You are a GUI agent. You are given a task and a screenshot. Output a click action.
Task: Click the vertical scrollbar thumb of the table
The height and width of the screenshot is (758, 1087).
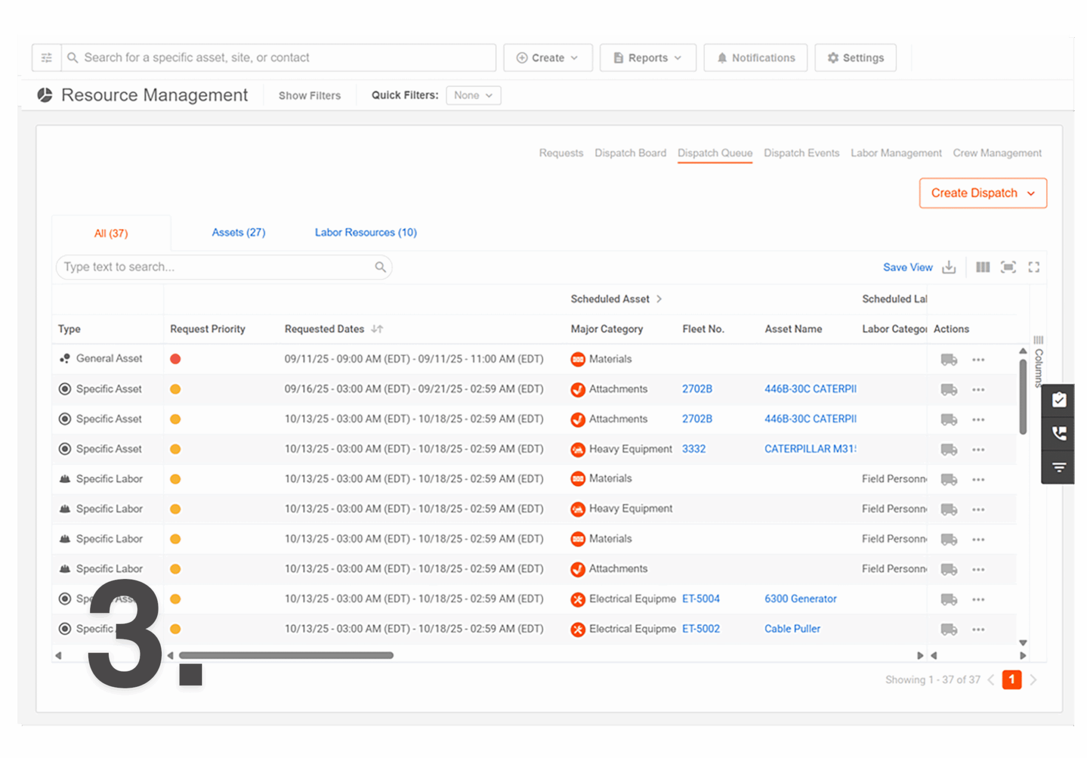pos(1023,397)
